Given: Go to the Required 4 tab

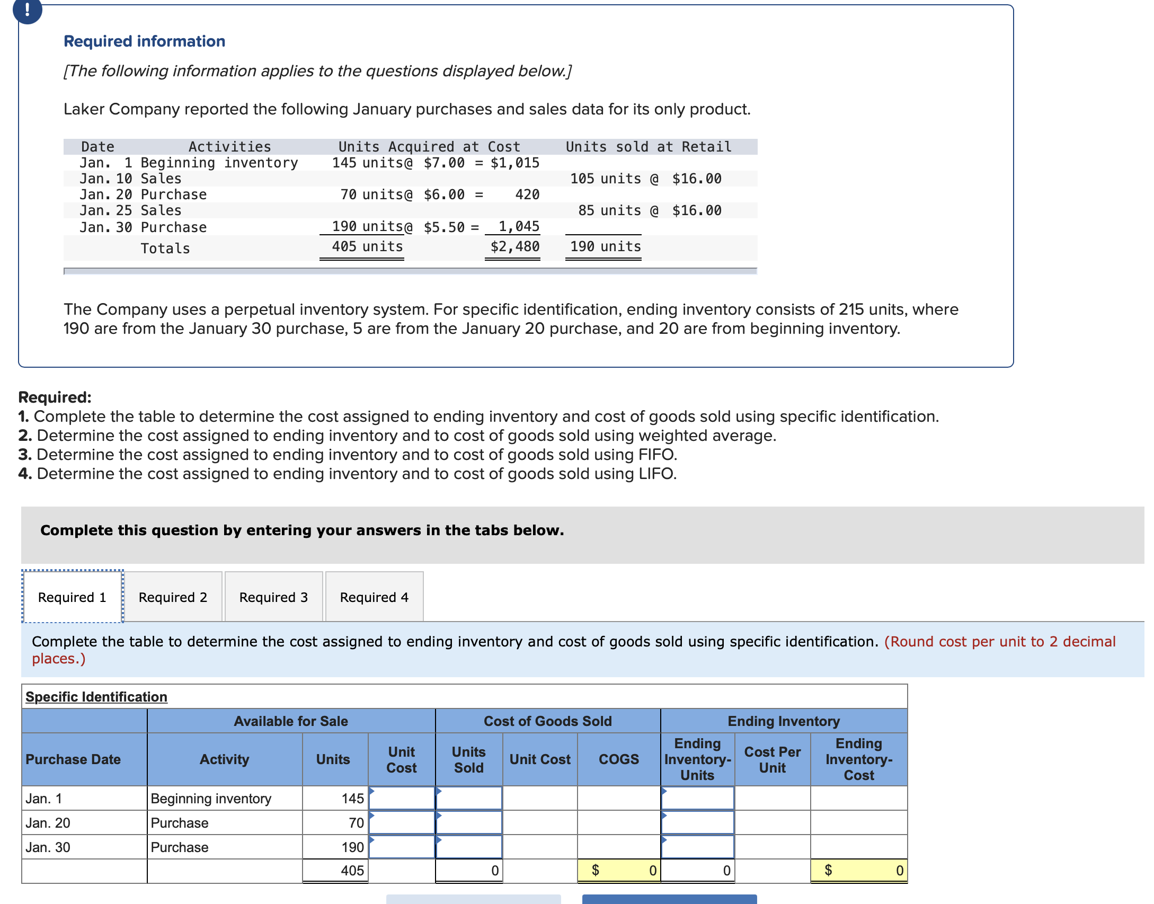Looking at the screenshot, I should click(x=374, y=597).
